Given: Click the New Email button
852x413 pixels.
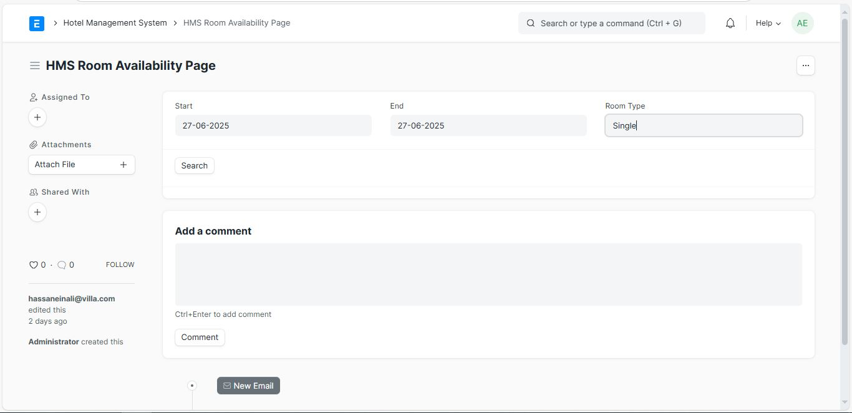Looking at the screenshot, I should tap(248, 386).
